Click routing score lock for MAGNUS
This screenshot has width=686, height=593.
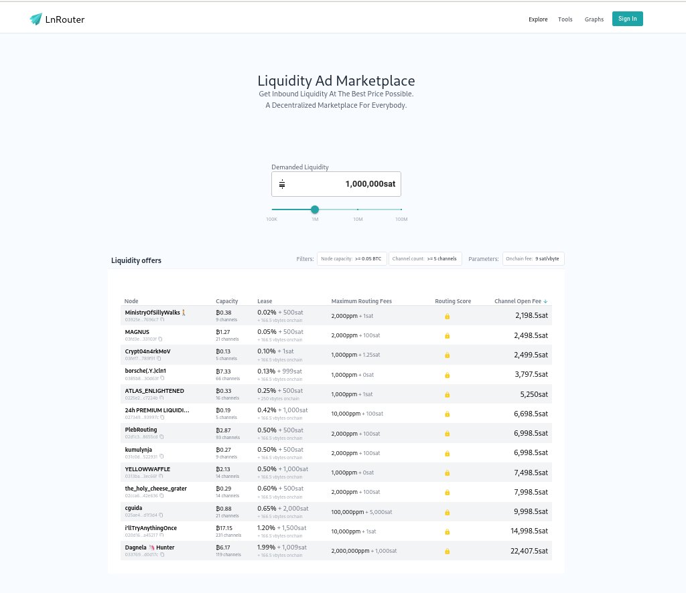pos(447,335)
